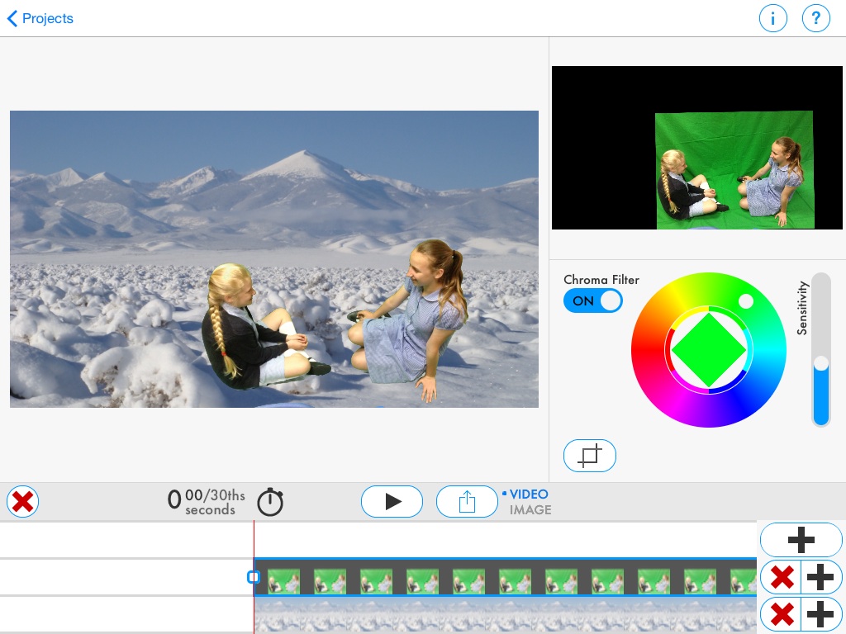Select the crop tool below the color wheel

(590, 455)
